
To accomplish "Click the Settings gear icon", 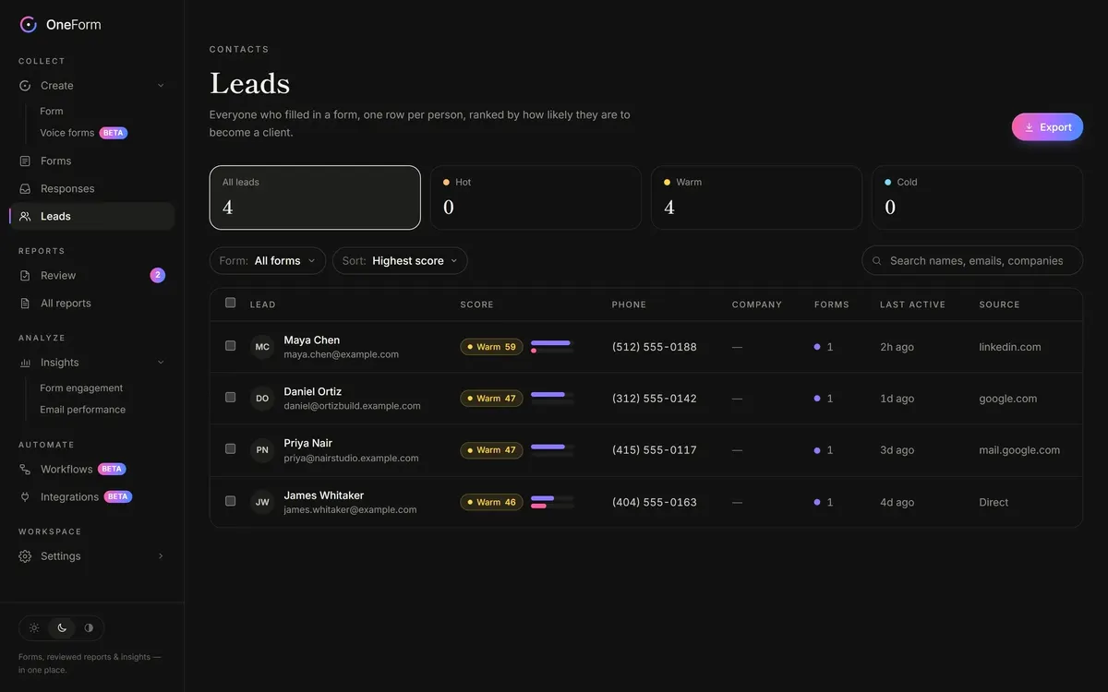I will pos(25,556).
